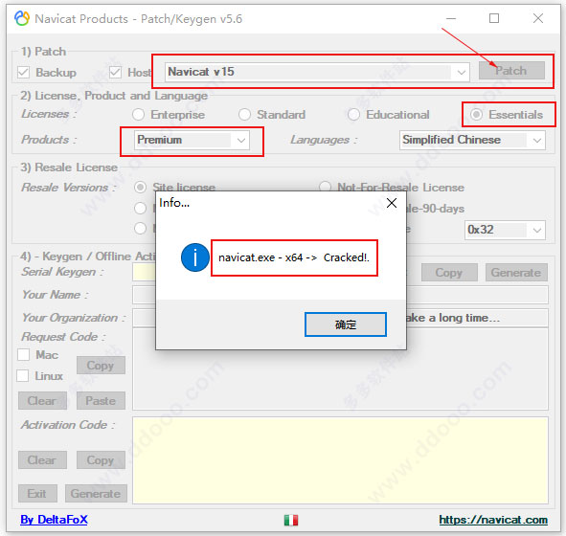The image size is (566, 536).
Task: Select the Enterprise license radio button
Action: 138,115
